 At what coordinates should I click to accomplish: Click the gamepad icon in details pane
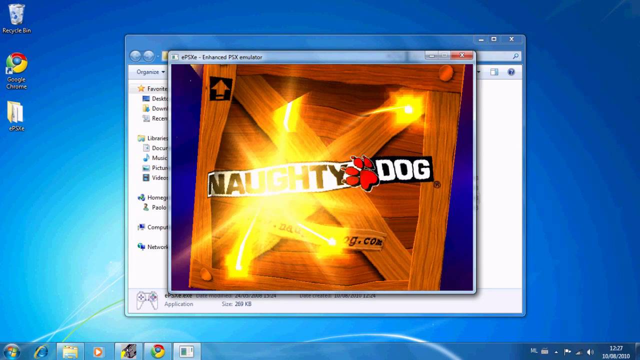coord(147,300)
